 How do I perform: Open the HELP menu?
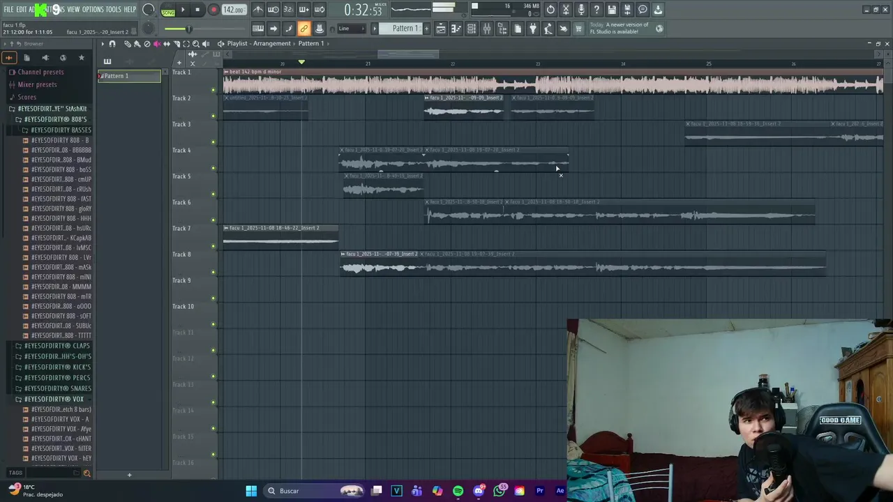130,10
